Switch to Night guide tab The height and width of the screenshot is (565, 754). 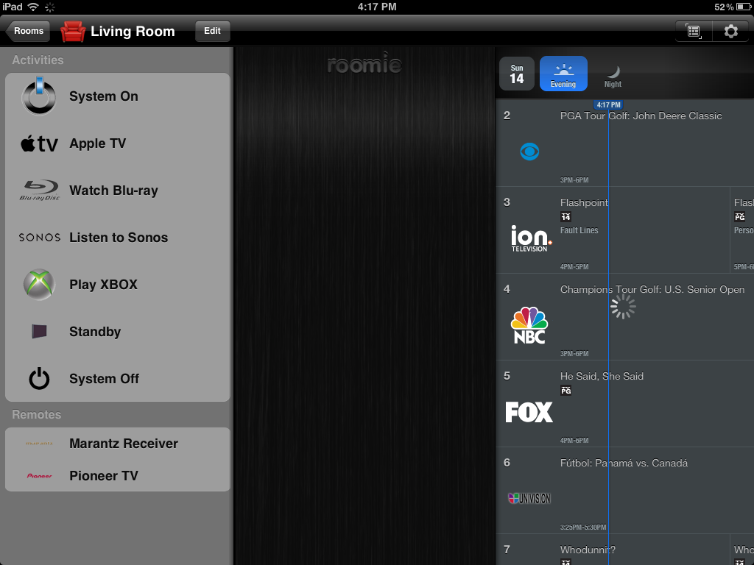613,76
